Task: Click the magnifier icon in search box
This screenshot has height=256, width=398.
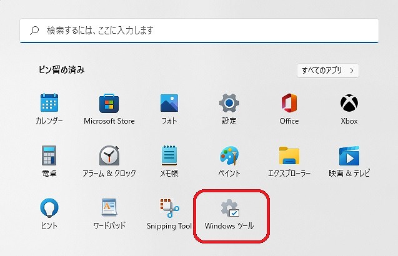Action: (x=34, y=31)
